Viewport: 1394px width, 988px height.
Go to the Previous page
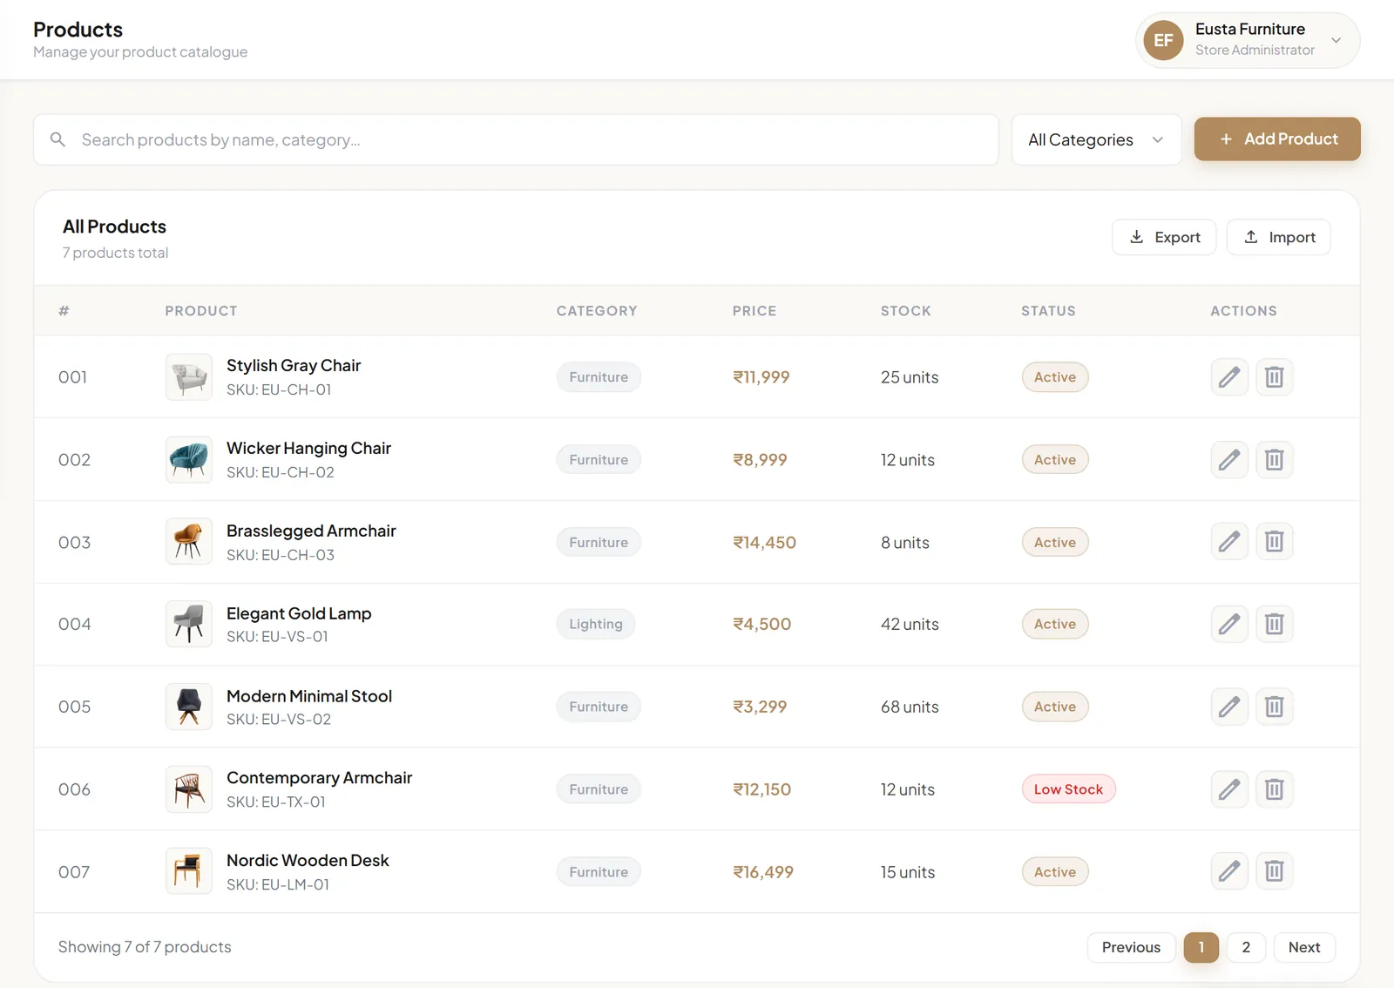[x=1131, y=947]
